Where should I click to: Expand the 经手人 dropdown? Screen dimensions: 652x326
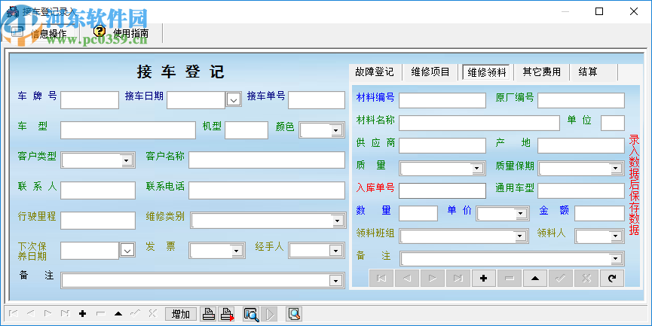[335, 251]
